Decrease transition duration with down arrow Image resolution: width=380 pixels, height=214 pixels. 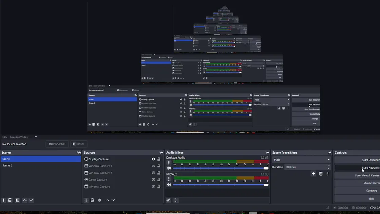(x=328, y=168)
